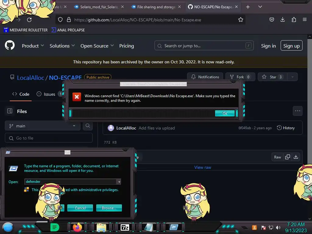Bookmark this page with the star icon

pyautogui.click(x=241, y=20)
